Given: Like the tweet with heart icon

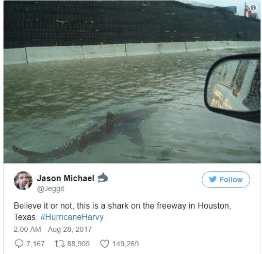Looking at the screenshot, I should 105,244.
